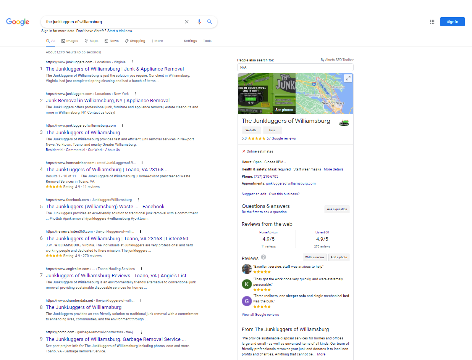Open options menu for junkluggers.com Virginia result
The width and height of the screenshot is (472, 360).
(132, 62)
